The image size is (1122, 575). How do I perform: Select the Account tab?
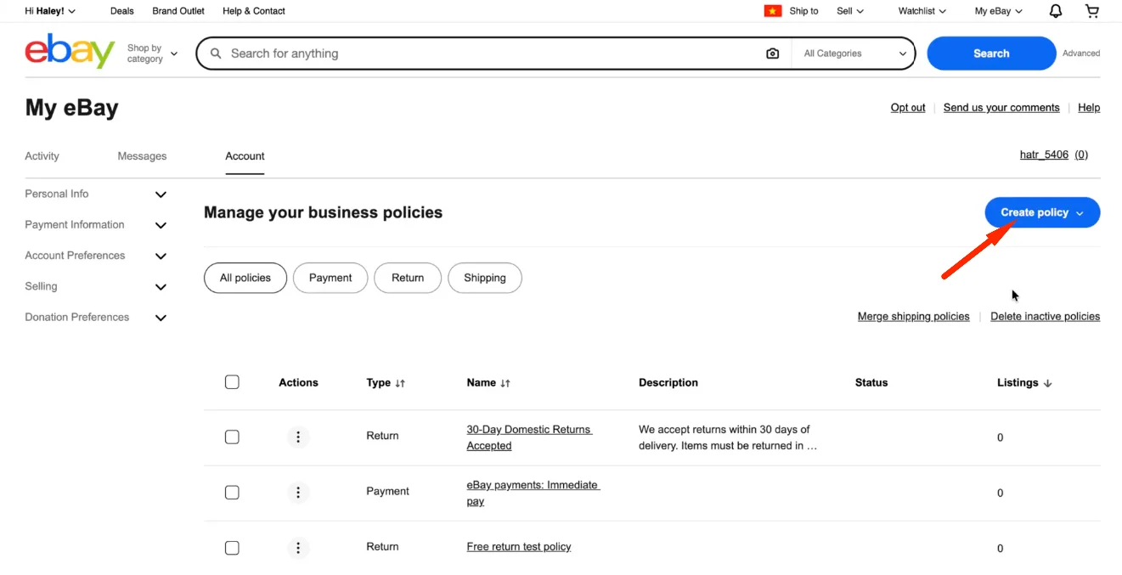coord(245,156)
